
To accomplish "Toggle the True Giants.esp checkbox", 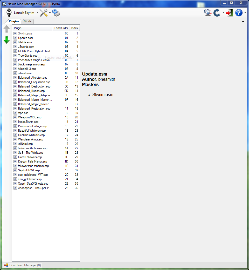I will (x=15, y=56).
